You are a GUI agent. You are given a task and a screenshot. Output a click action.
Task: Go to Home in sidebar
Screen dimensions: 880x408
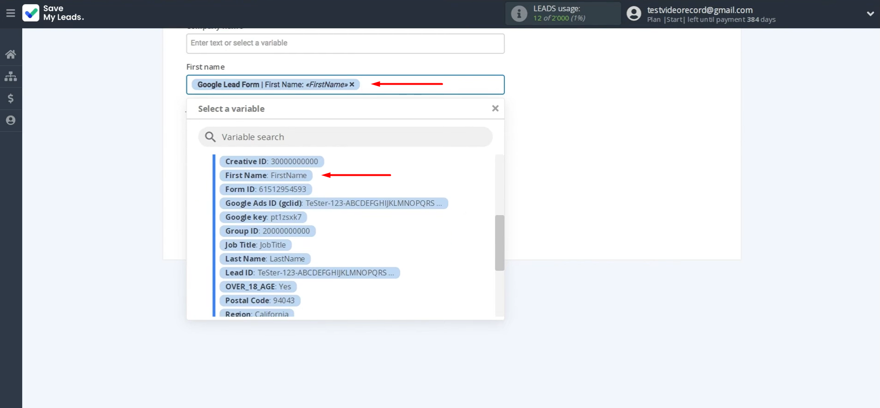pyautogui.click(x=11, y=54)
